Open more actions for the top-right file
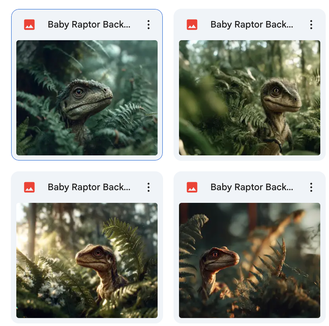329x326 pixels. pyautogui.click(x=311, y=25)
